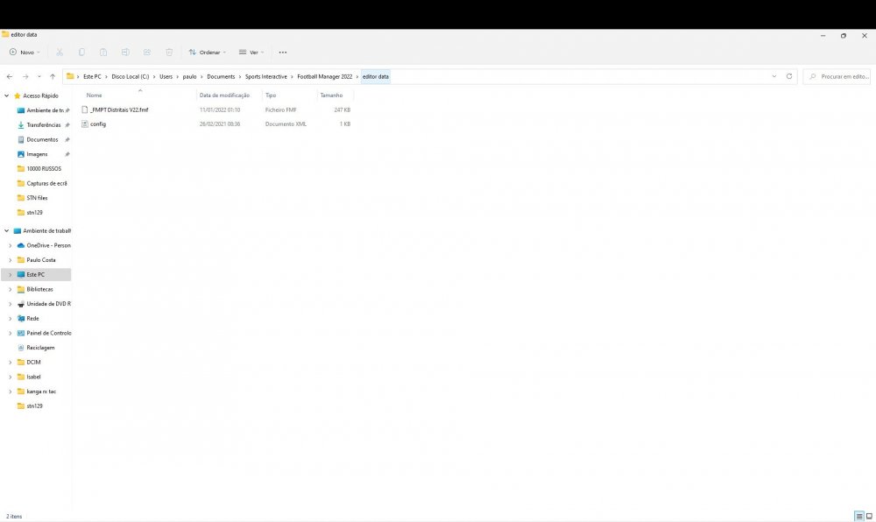Open Imagens in sidebar

tap(37, 154)
